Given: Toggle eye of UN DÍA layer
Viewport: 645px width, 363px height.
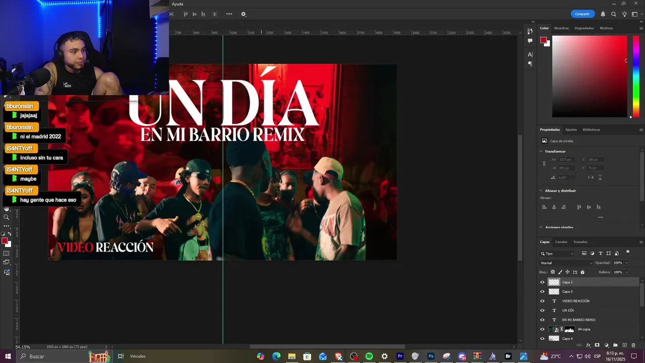Looking at the screenshot, I should tap(542, 311).
